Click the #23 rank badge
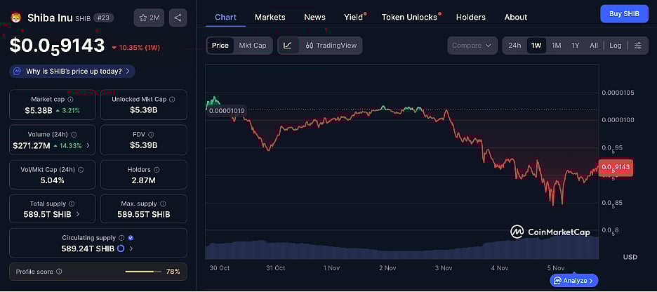This screenshot has height=292, width=657. (x=103, y=18)
